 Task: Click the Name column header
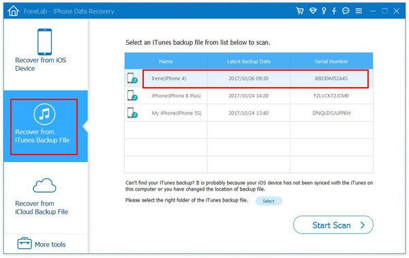click(166, 61)
